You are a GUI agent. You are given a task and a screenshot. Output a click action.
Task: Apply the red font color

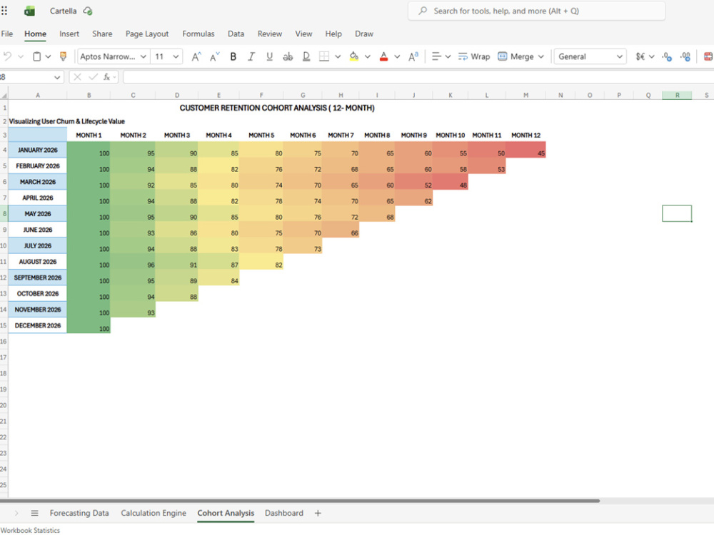click(x=384, y=56)
